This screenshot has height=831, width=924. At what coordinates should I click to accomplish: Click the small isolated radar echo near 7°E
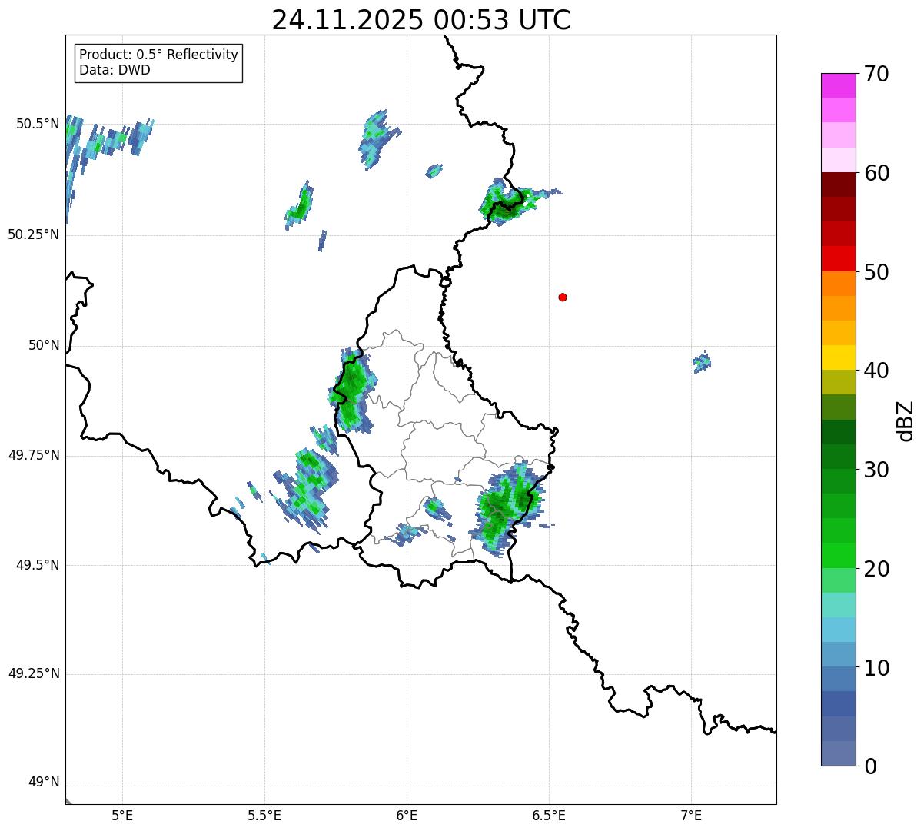coord(702,362)
